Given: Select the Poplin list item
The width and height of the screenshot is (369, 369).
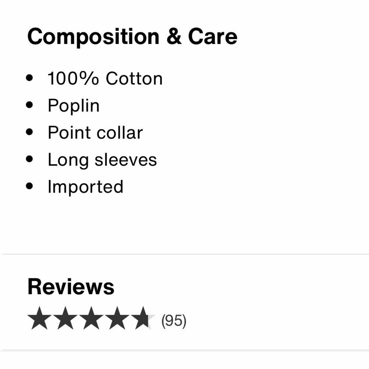Looking at the screenshot, I should 74,106.
